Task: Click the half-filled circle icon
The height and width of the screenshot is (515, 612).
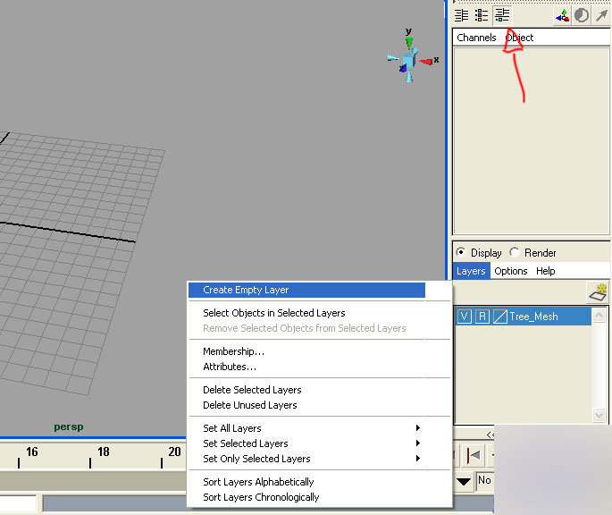Action: coord(582,15)
